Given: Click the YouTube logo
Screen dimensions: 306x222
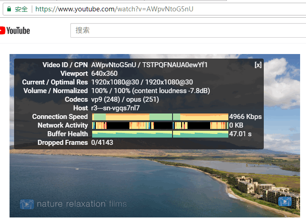Looking at the screenshot, I should tap(15, 30).
